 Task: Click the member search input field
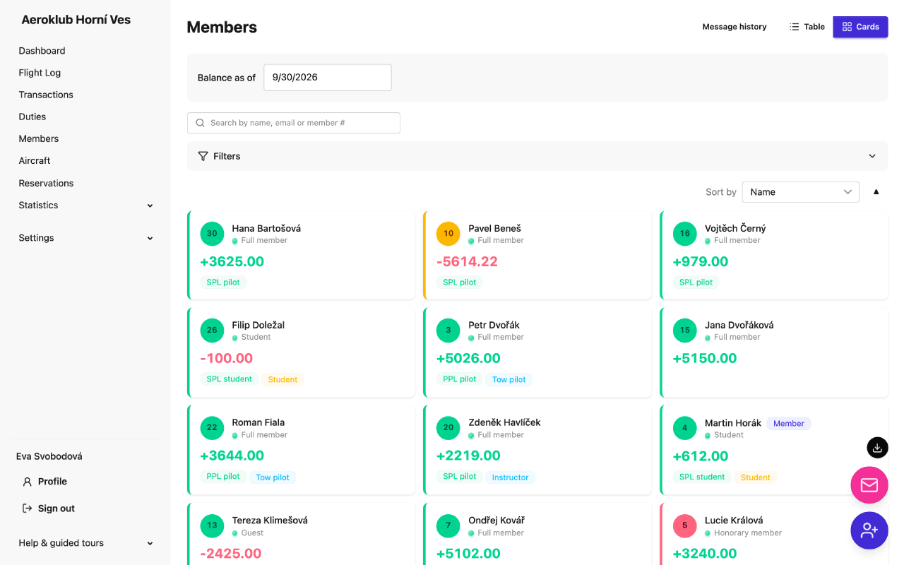click(294, 123)
